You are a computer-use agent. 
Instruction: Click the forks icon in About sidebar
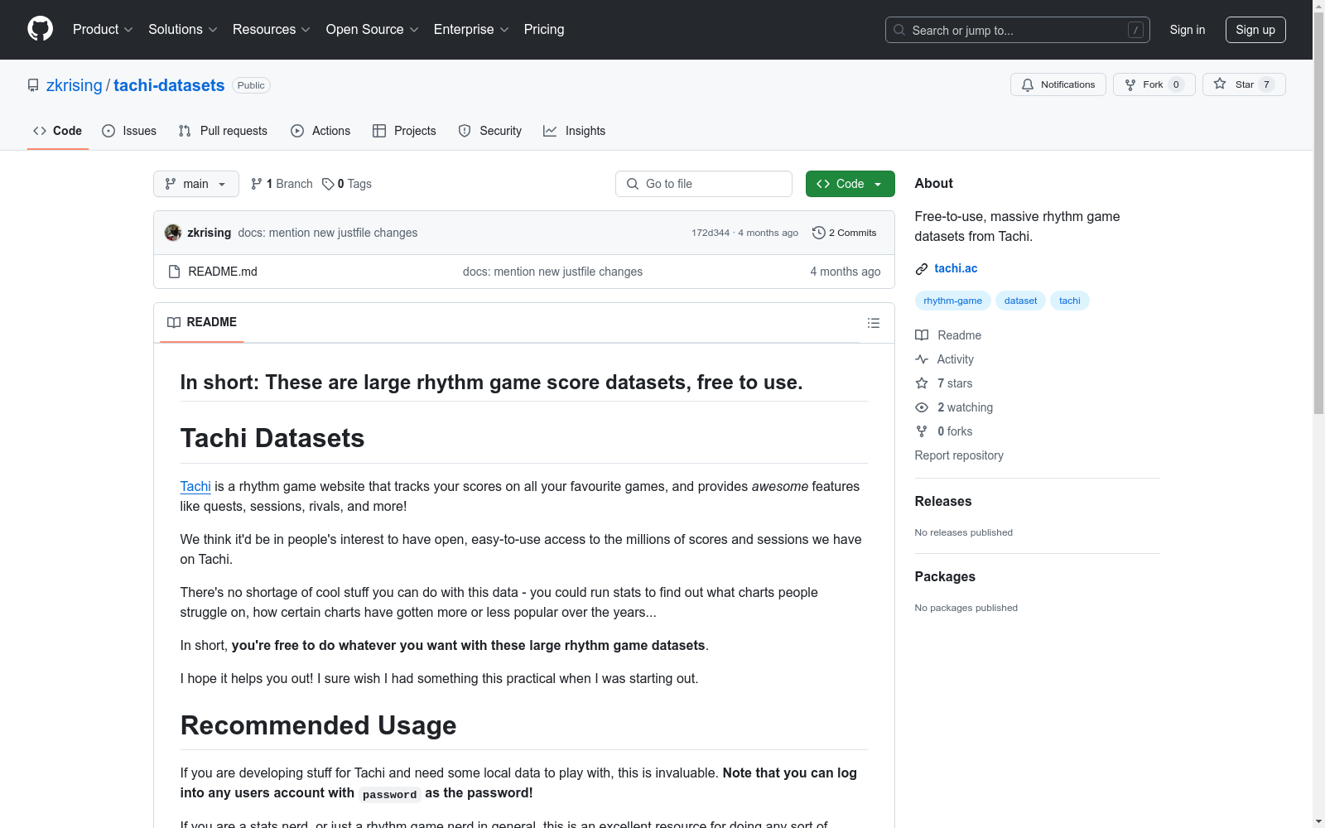pos(922,431)
